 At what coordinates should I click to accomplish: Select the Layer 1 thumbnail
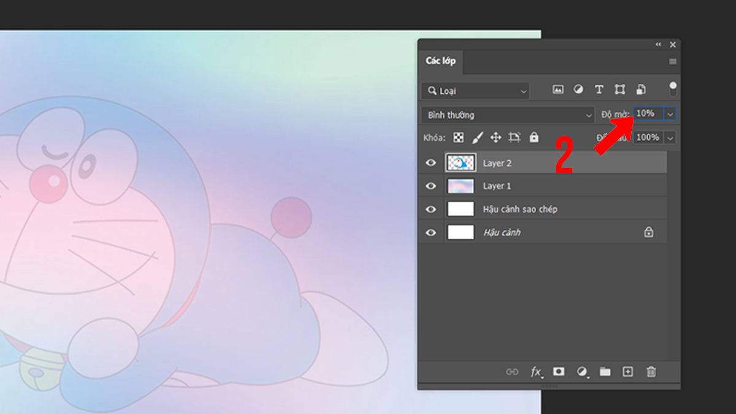461,186
